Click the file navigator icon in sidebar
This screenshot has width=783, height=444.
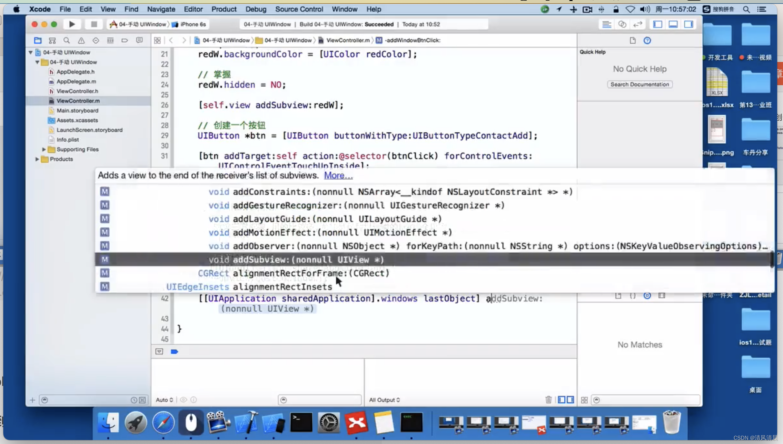[36, 40]
